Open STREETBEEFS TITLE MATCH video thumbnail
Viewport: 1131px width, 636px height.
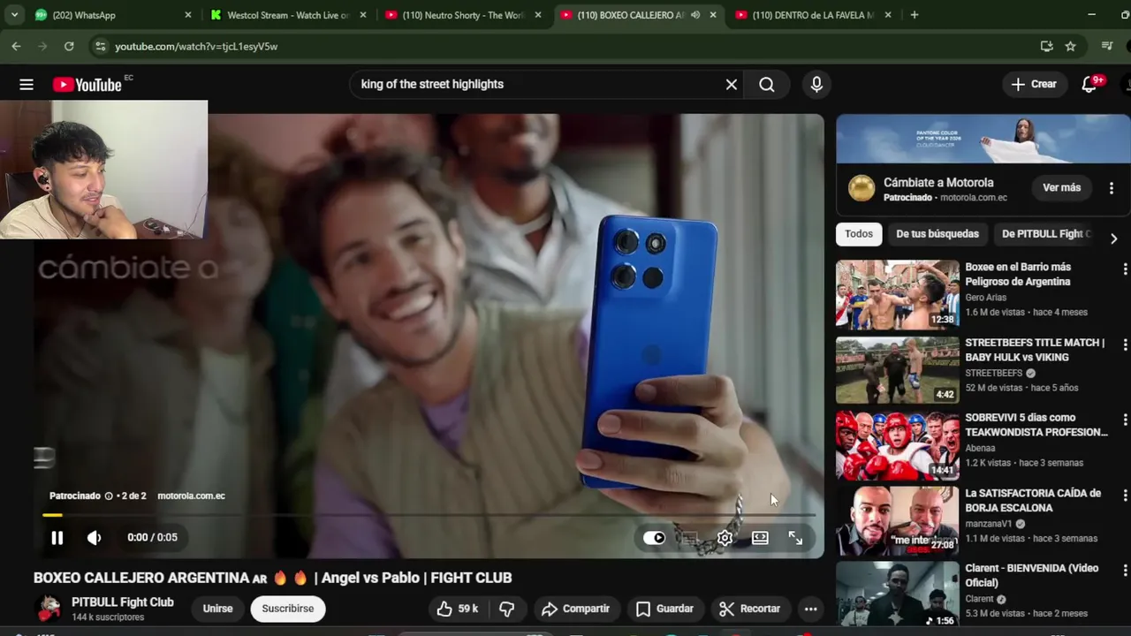coord(898,370)
